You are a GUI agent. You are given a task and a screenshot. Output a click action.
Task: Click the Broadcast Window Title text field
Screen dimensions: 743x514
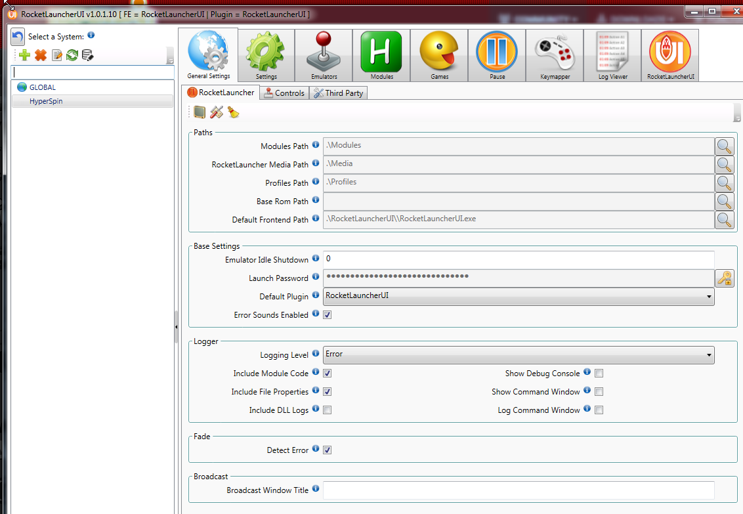pos(519,490)
